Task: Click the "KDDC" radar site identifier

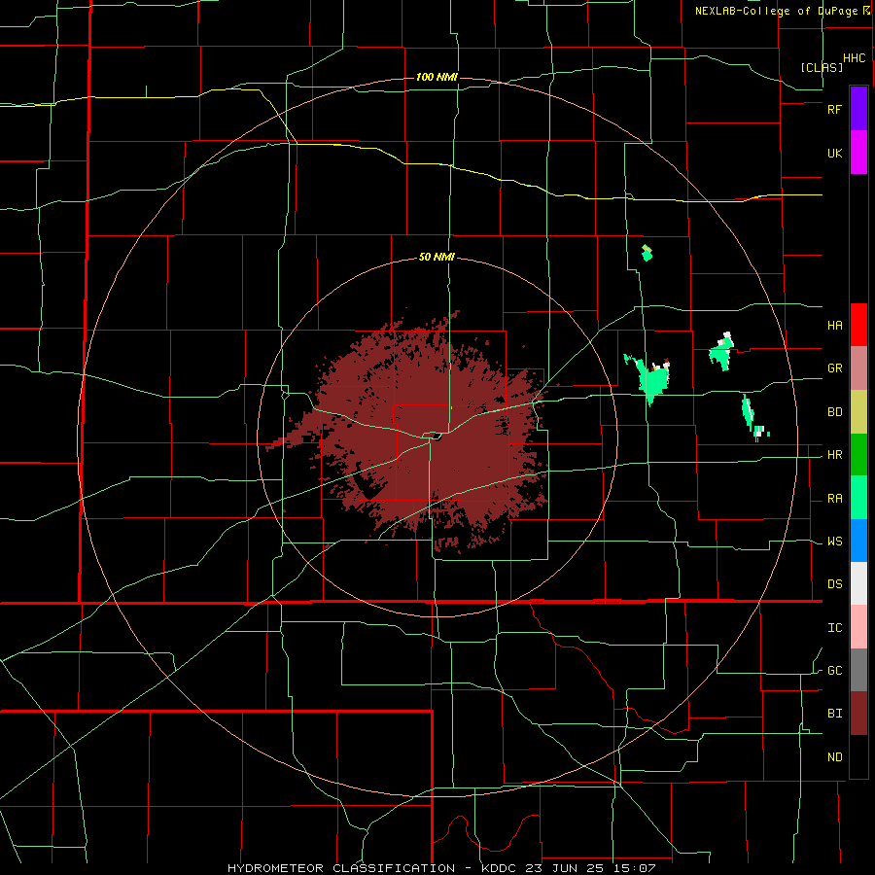Action: tap(500, 868)
